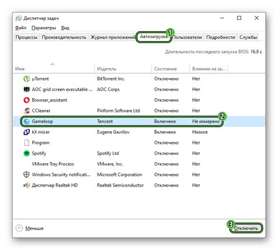Switch to the Службы tab
Image resolution: width=278 pixels, height=250 pixels.
coord(248,37)
